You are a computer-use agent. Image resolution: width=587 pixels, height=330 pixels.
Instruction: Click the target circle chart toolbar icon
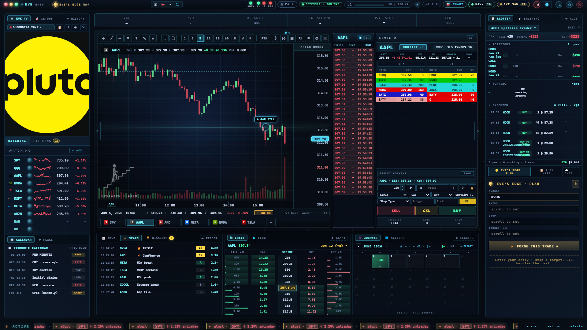tap(284, 39)
